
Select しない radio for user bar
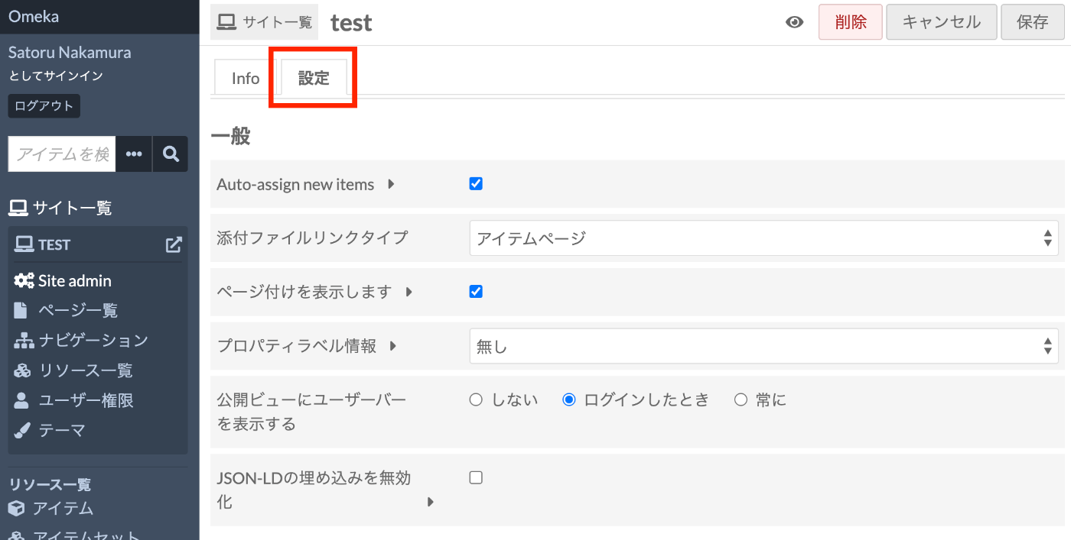(476, 399)
